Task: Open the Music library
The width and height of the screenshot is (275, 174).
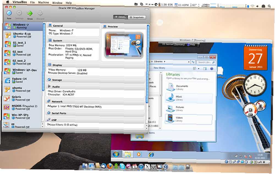Action: (x=189, y=98)
